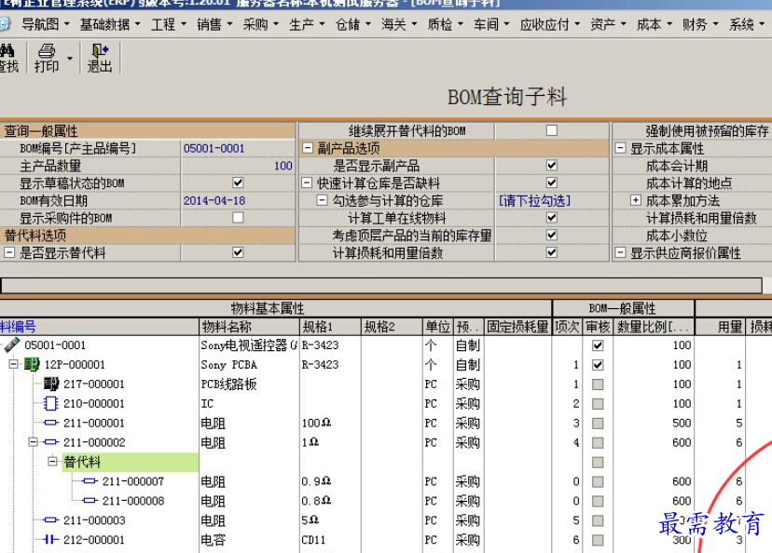Viewport: 772px width, 553px height.
Task: Open the 基础数据 menu
Action: (x=110, y=24)
